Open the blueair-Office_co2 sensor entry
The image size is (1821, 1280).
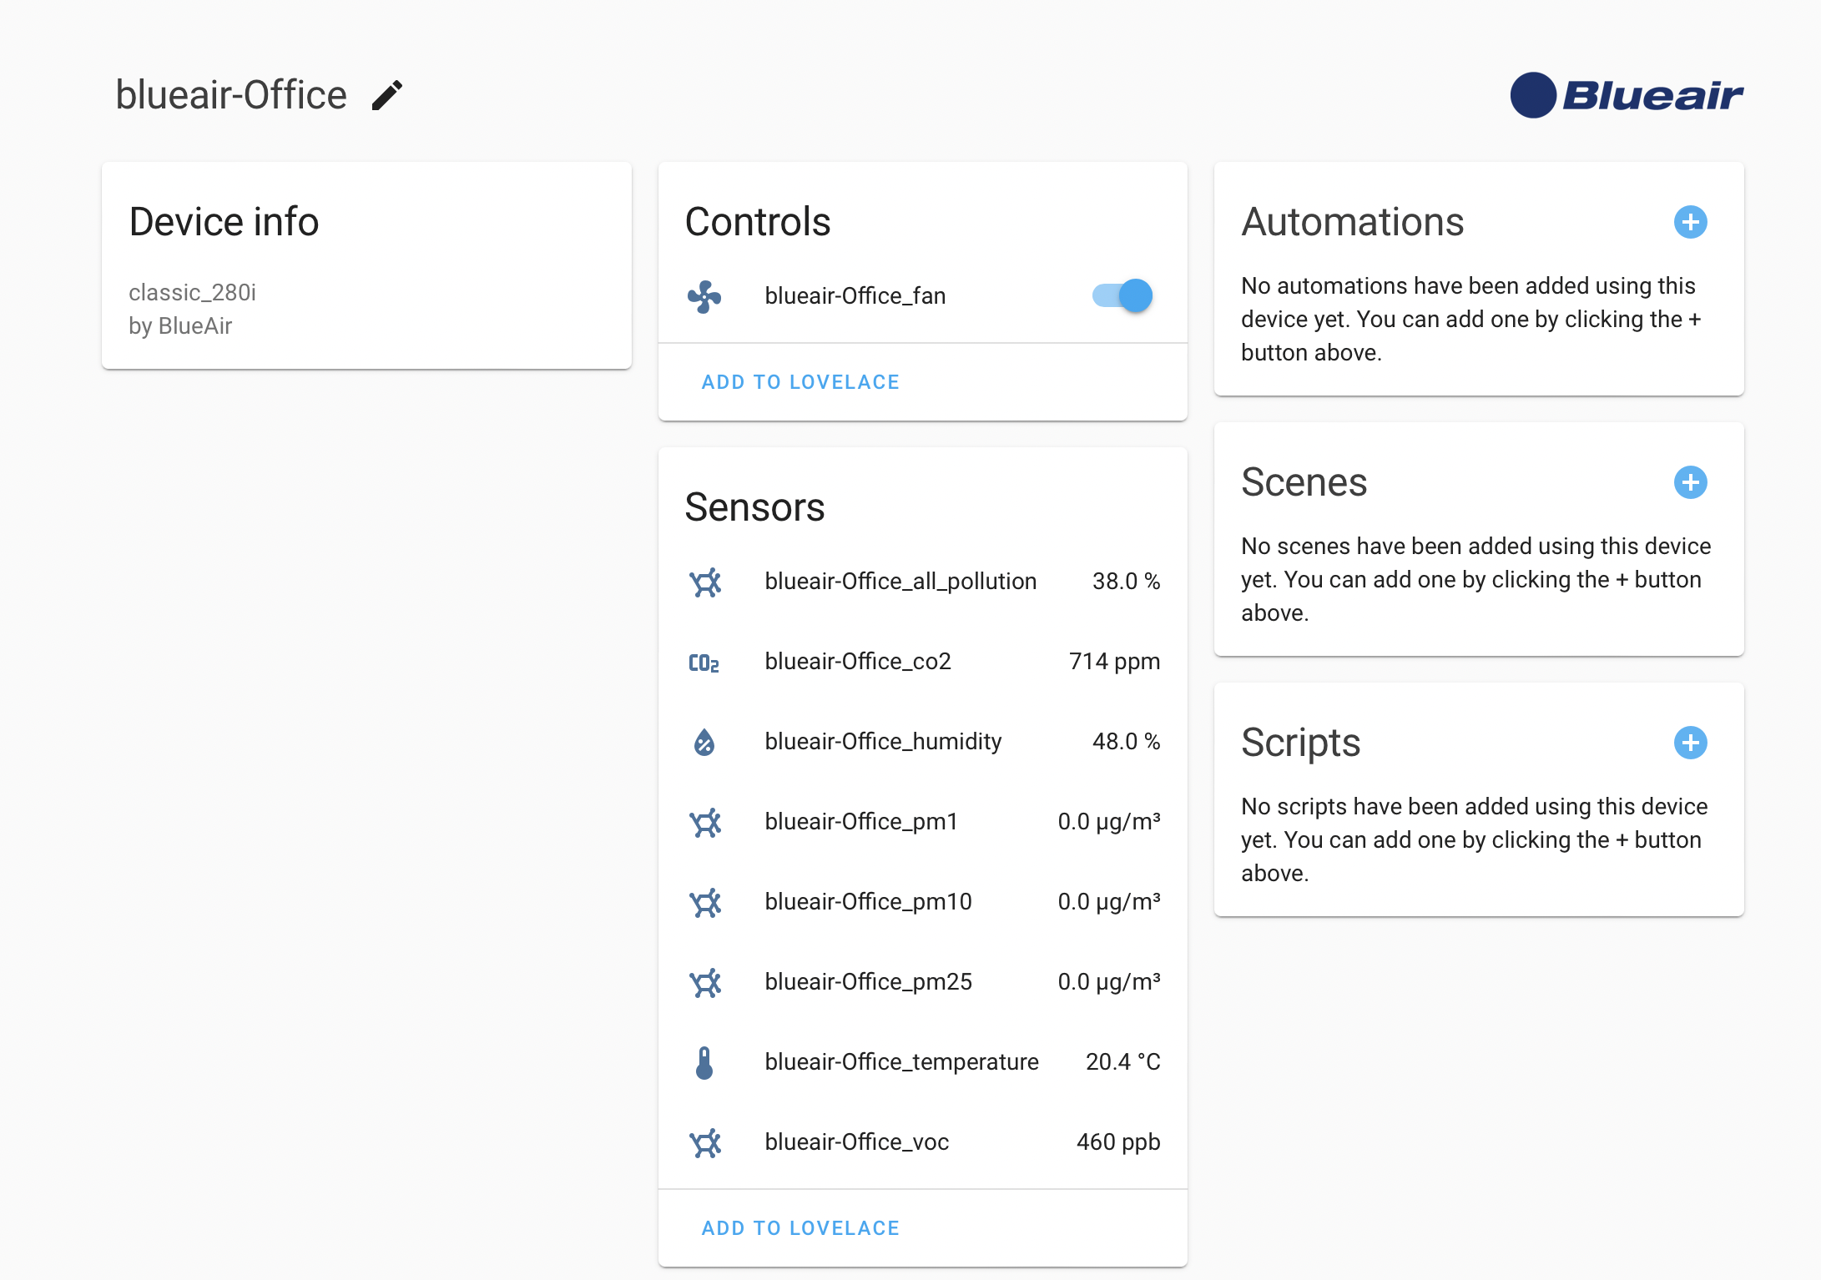(857, 662)
